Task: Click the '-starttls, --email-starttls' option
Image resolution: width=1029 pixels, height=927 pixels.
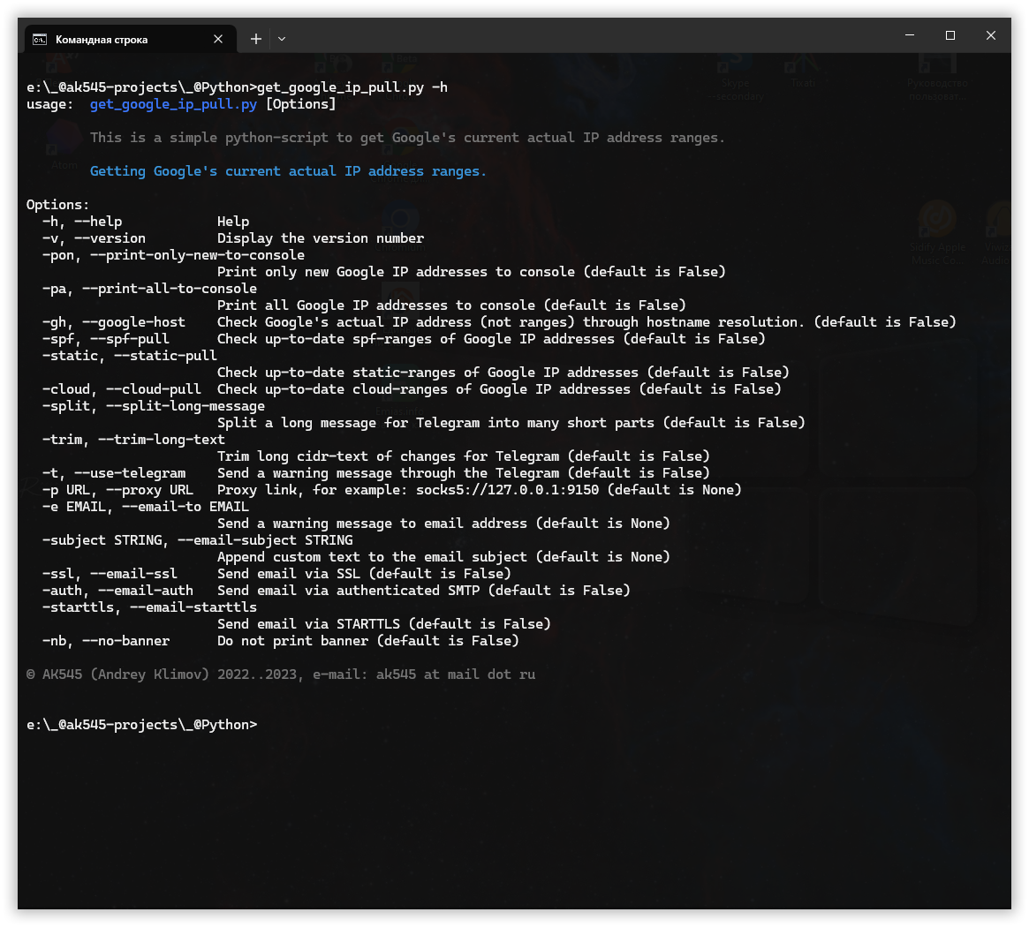Action: (x=149, y=607)
